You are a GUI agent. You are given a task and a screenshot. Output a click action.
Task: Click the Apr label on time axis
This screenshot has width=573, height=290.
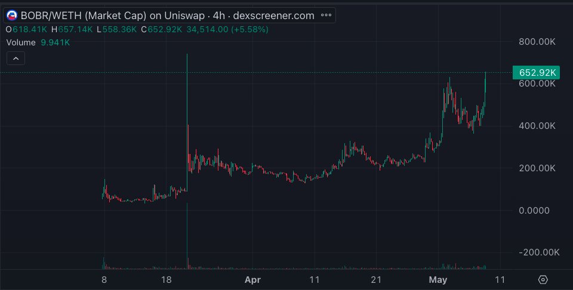click(252, 280)
